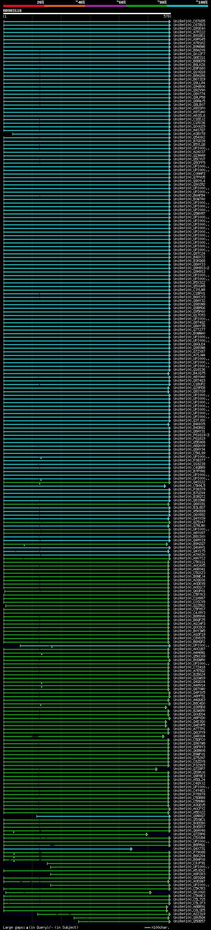The height and width of the screenshot is (930, 211).
Task: Open UniRef100_O18239 hit
Action: point(189,464)
